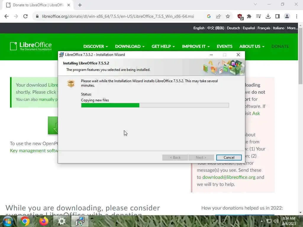
Task: Switch site language to Deutsch
Action: tap(233, 28)
